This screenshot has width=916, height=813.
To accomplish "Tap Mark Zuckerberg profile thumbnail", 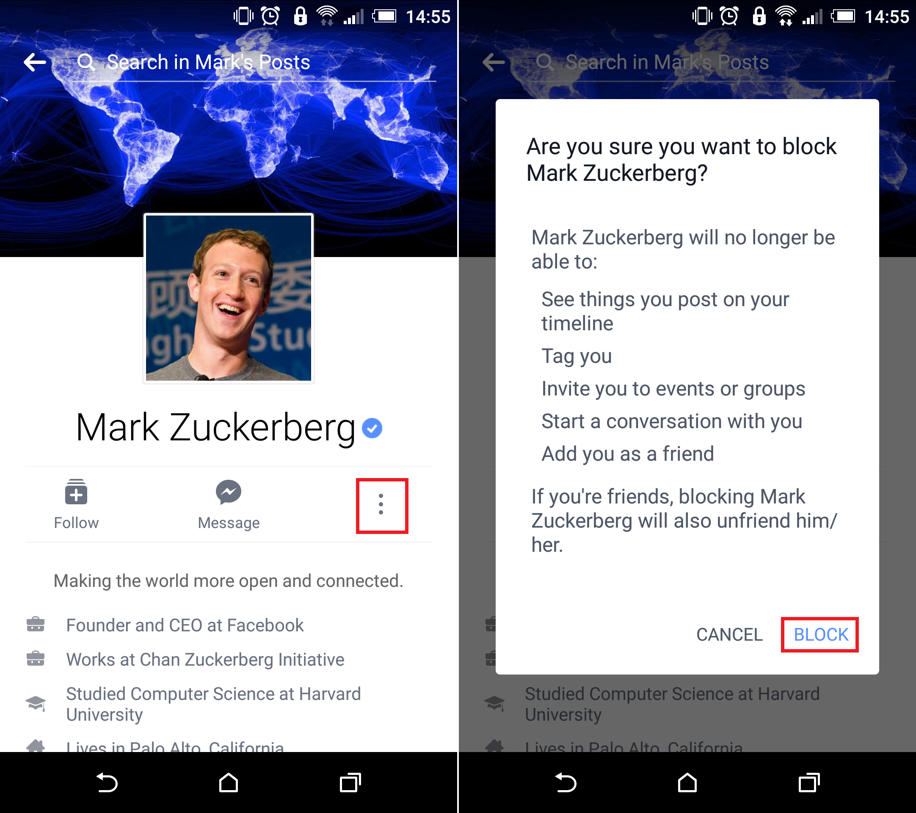I will tap(228, 298).
